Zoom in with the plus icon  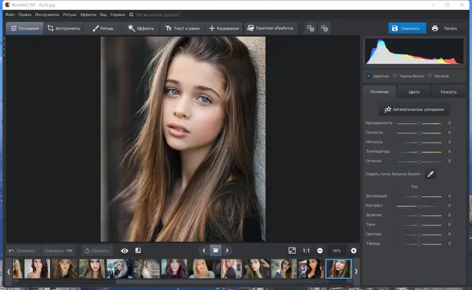(354, 251)
